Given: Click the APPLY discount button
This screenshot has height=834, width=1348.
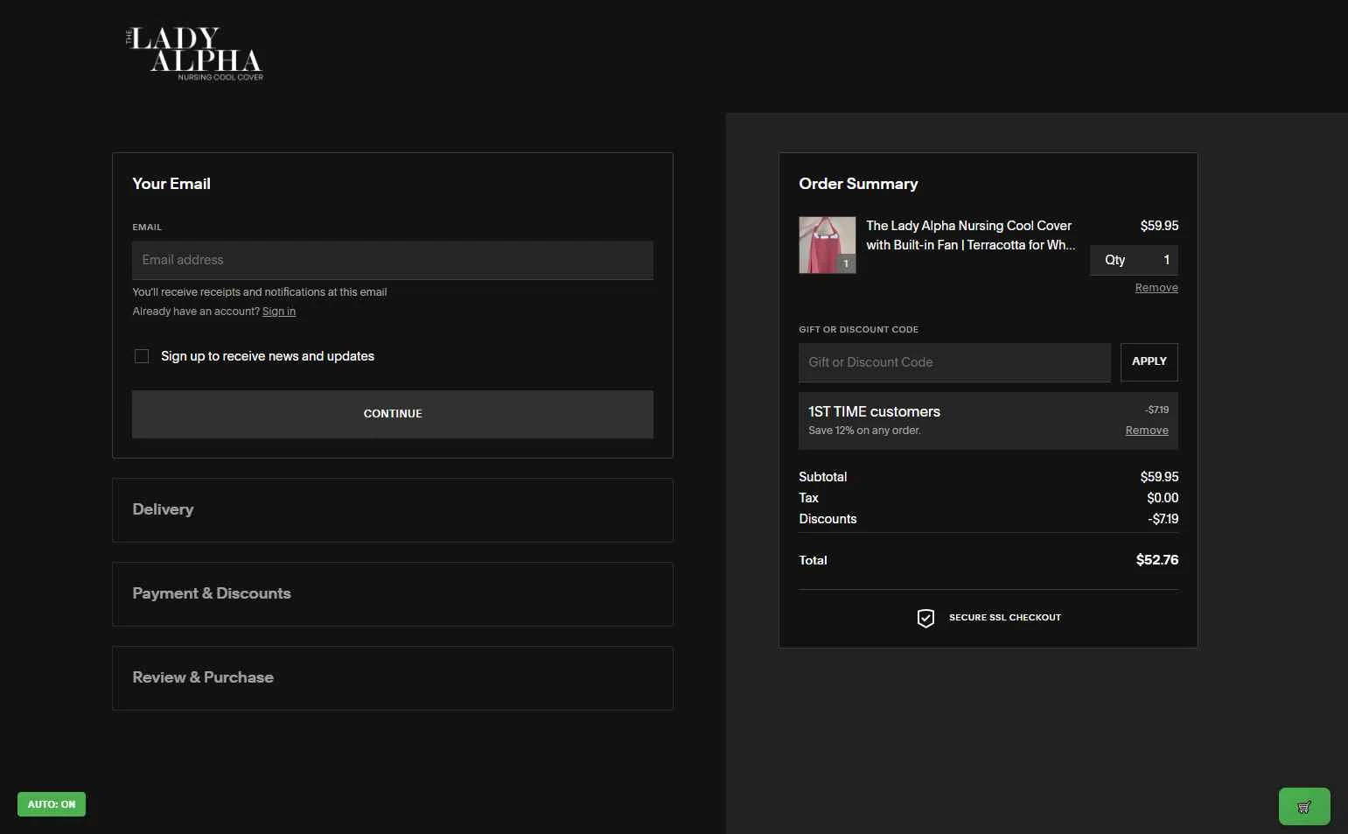Looking at the screenshot, I should coord(1149,362).
